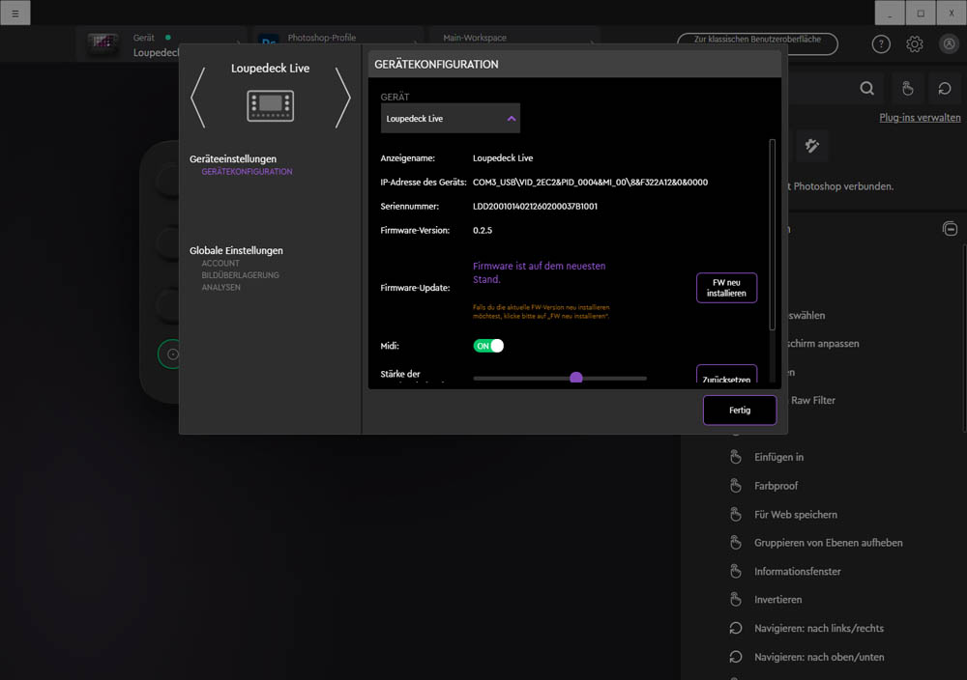This screenshot has height=680, width=967.
Task: Click the Anzeigename value Loupedeck Live
Action: pos(503,158)
